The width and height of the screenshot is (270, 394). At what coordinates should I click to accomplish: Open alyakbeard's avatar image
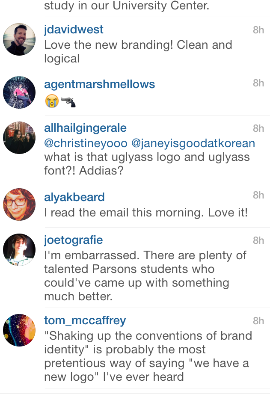19,204
